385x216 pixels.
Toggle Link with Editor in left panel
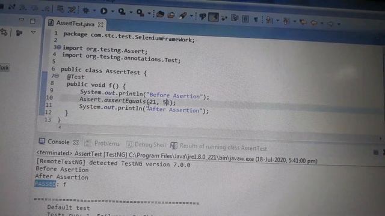[x=4, y=32]
